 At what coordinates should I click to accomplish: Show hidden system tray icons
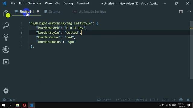(x=160, y=105)
